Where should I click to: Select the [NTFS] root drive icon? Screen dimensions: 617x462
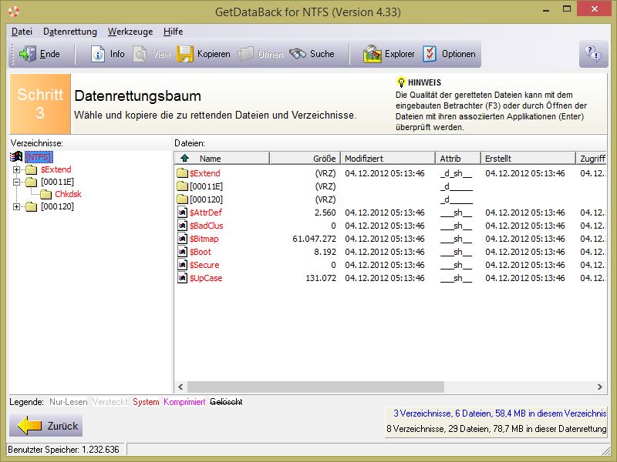click(16, 157)
